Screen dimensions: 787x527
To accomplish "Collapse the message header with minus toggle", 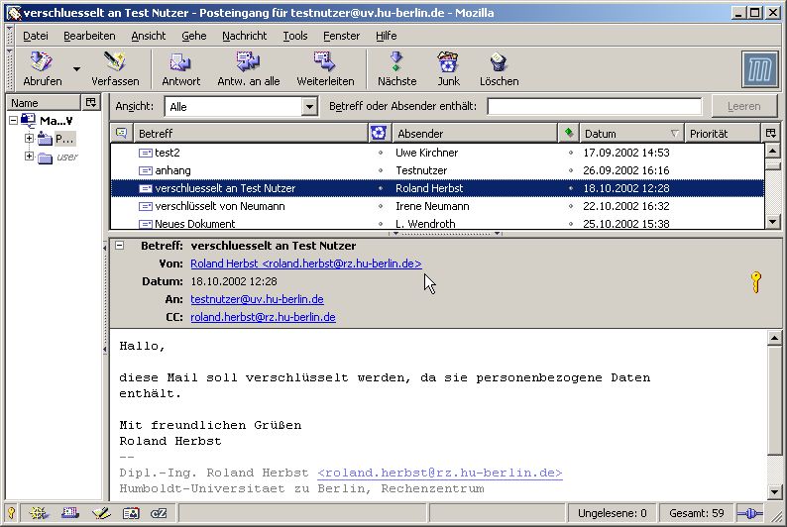I will point(120,246).
